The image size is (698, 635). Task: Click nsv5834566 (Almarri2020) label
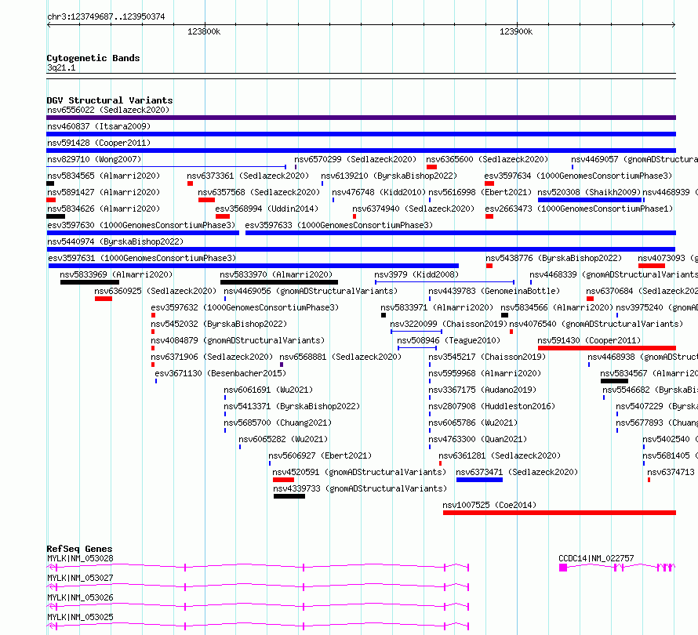(x=557, y=307)
